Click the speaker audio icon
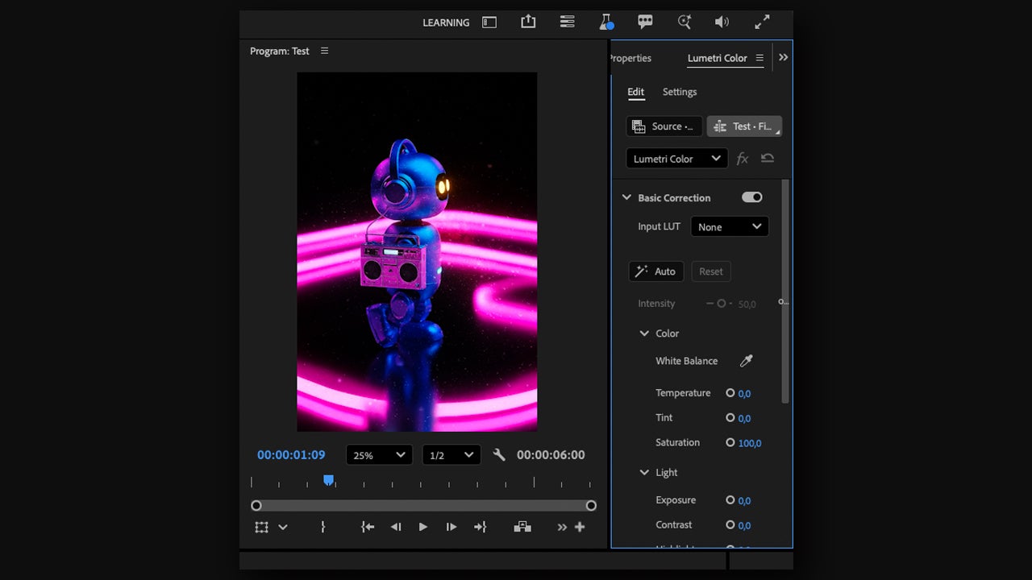The height and width of the screenshot is (580, 1032). [722, 22]
